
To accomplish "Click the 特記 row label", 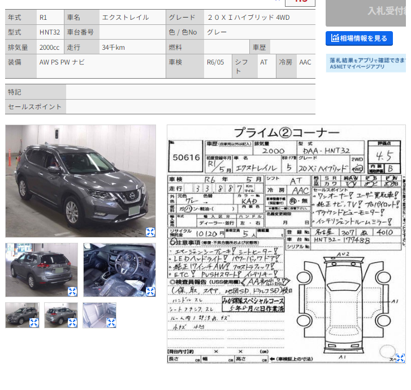I will [x=36, y=92].
